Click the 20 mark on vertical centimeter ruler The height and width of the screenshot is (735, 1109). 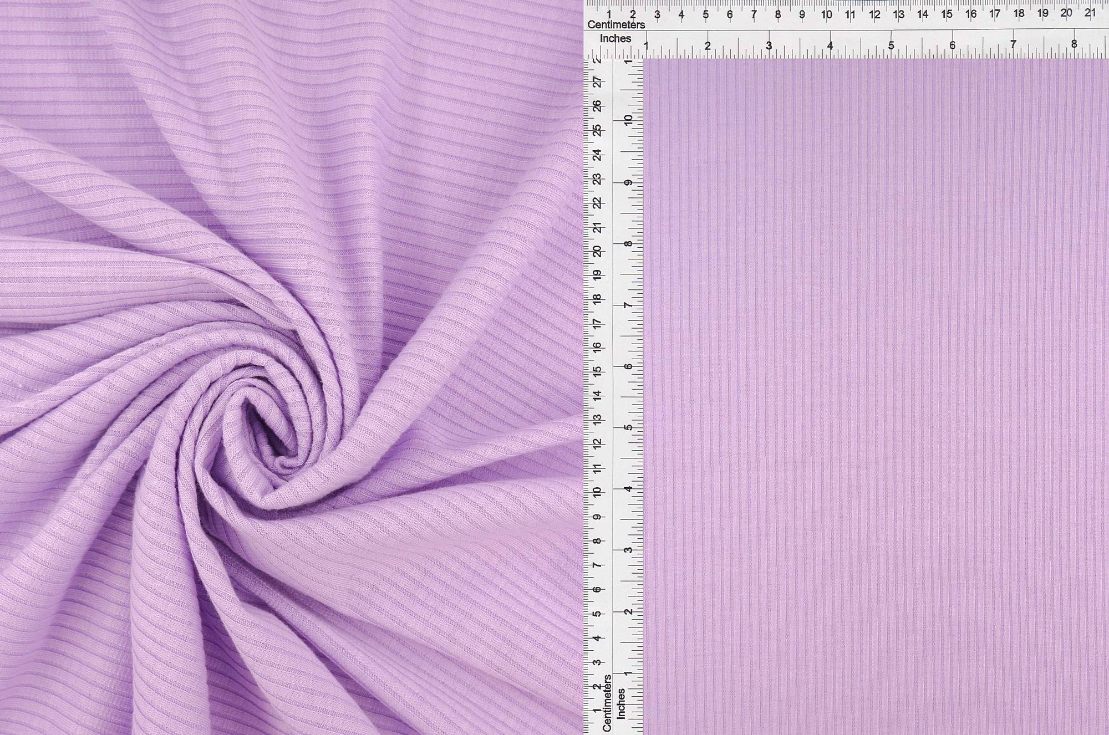pos(597,252)
